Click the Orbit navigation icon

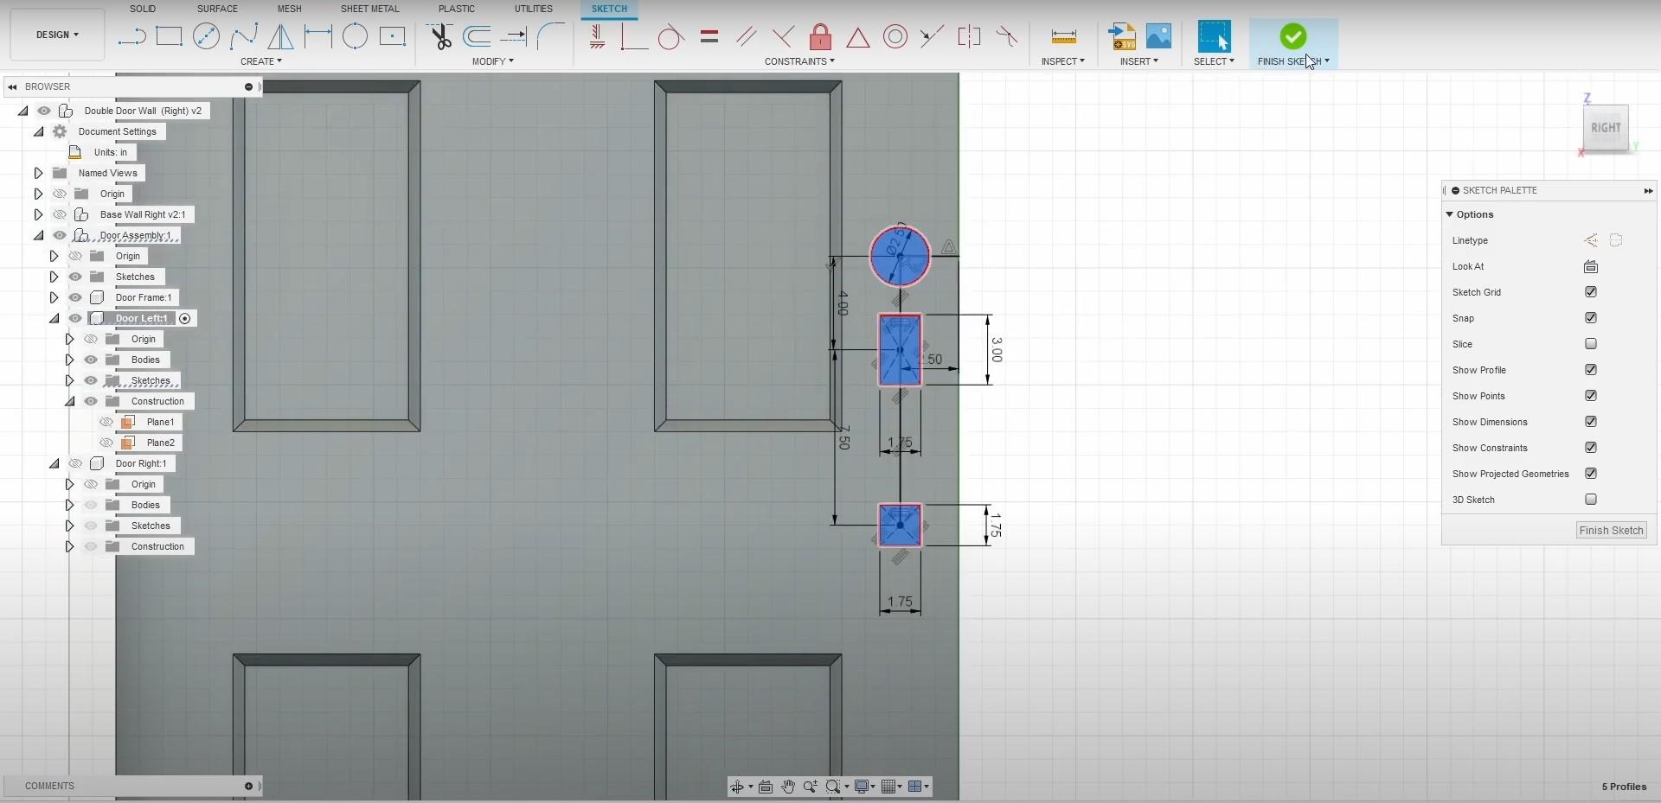pos(737,787)
